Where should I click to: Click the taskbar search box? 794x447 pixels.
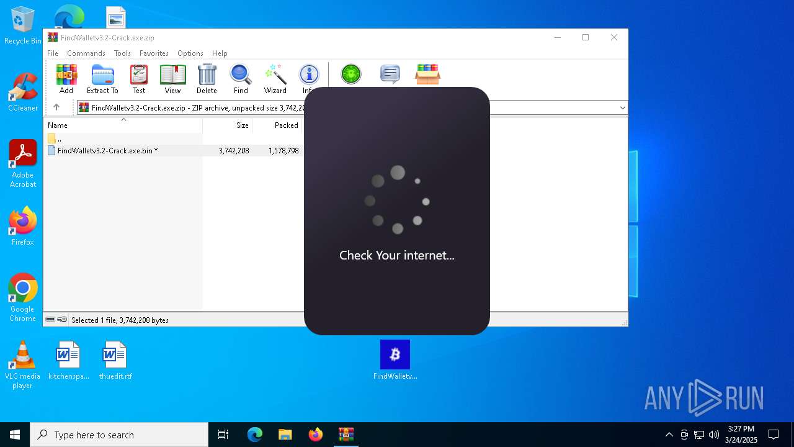pyautogui.click(x=119, y=435)
